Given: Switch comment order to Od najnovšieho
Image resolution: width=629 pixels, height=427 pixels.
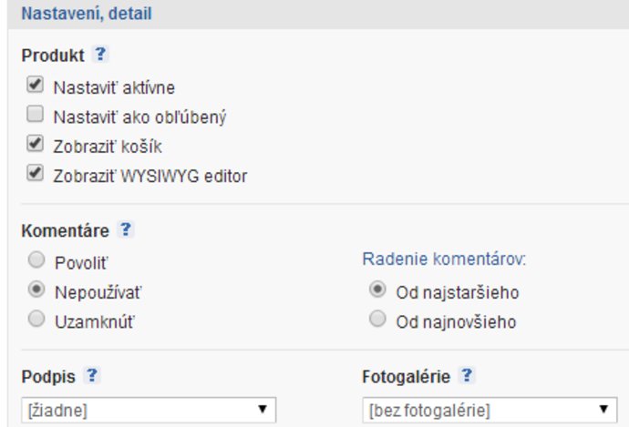Looking at the screenshot, I should pyautogui.click(x=378, y=320).
